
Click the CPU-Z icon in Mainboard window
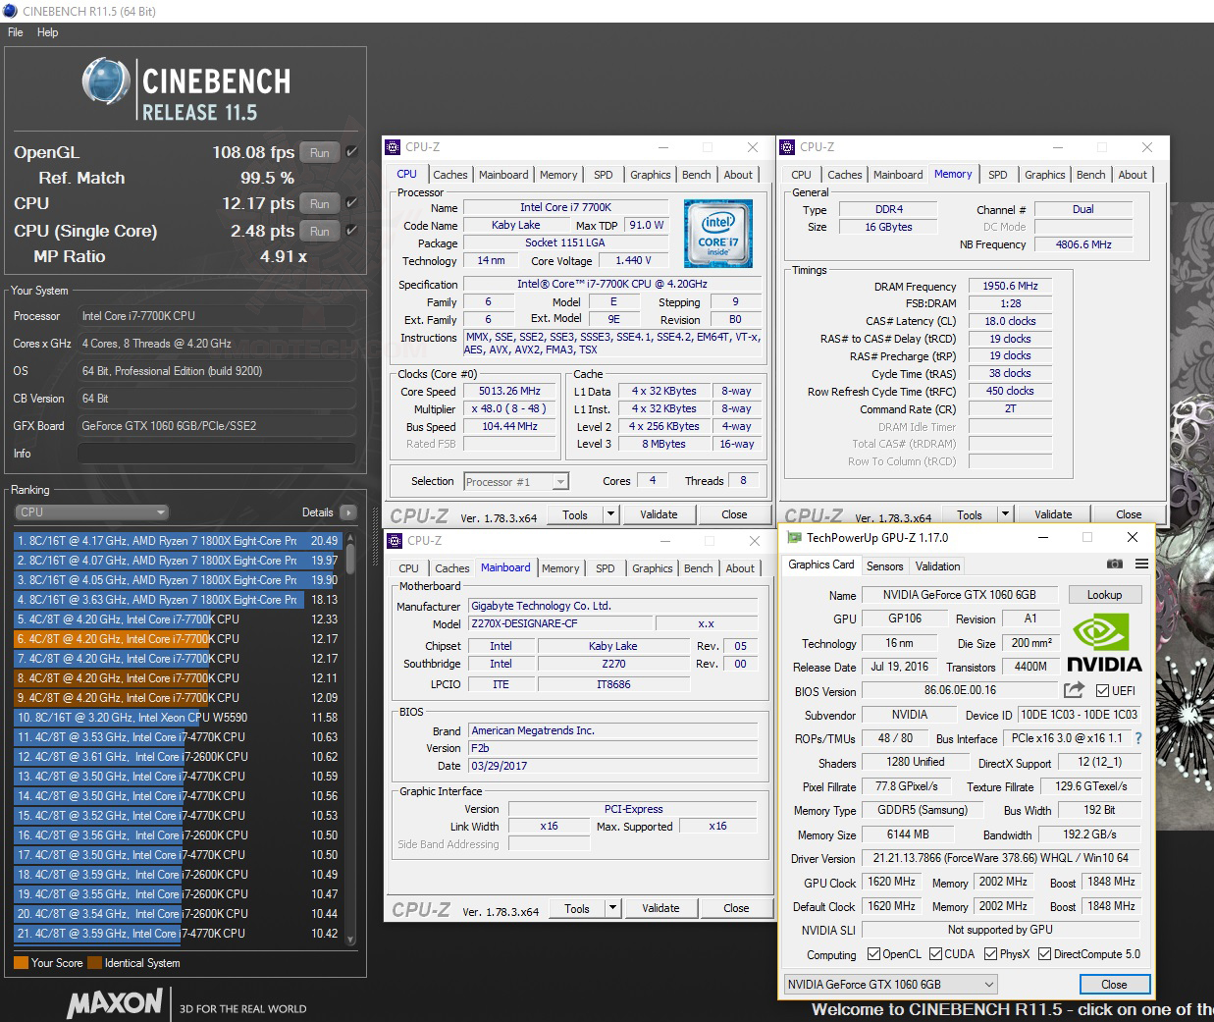[395, 541]
